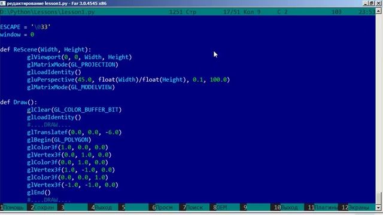
Task: Click the glVertex3f(-1.0, -1.0, 0.0) line
Action: [x=72, y=185]
